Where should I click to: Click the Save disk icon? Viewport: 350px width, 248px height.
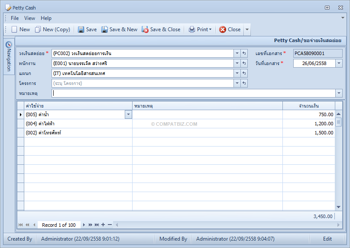pos(81,29)
